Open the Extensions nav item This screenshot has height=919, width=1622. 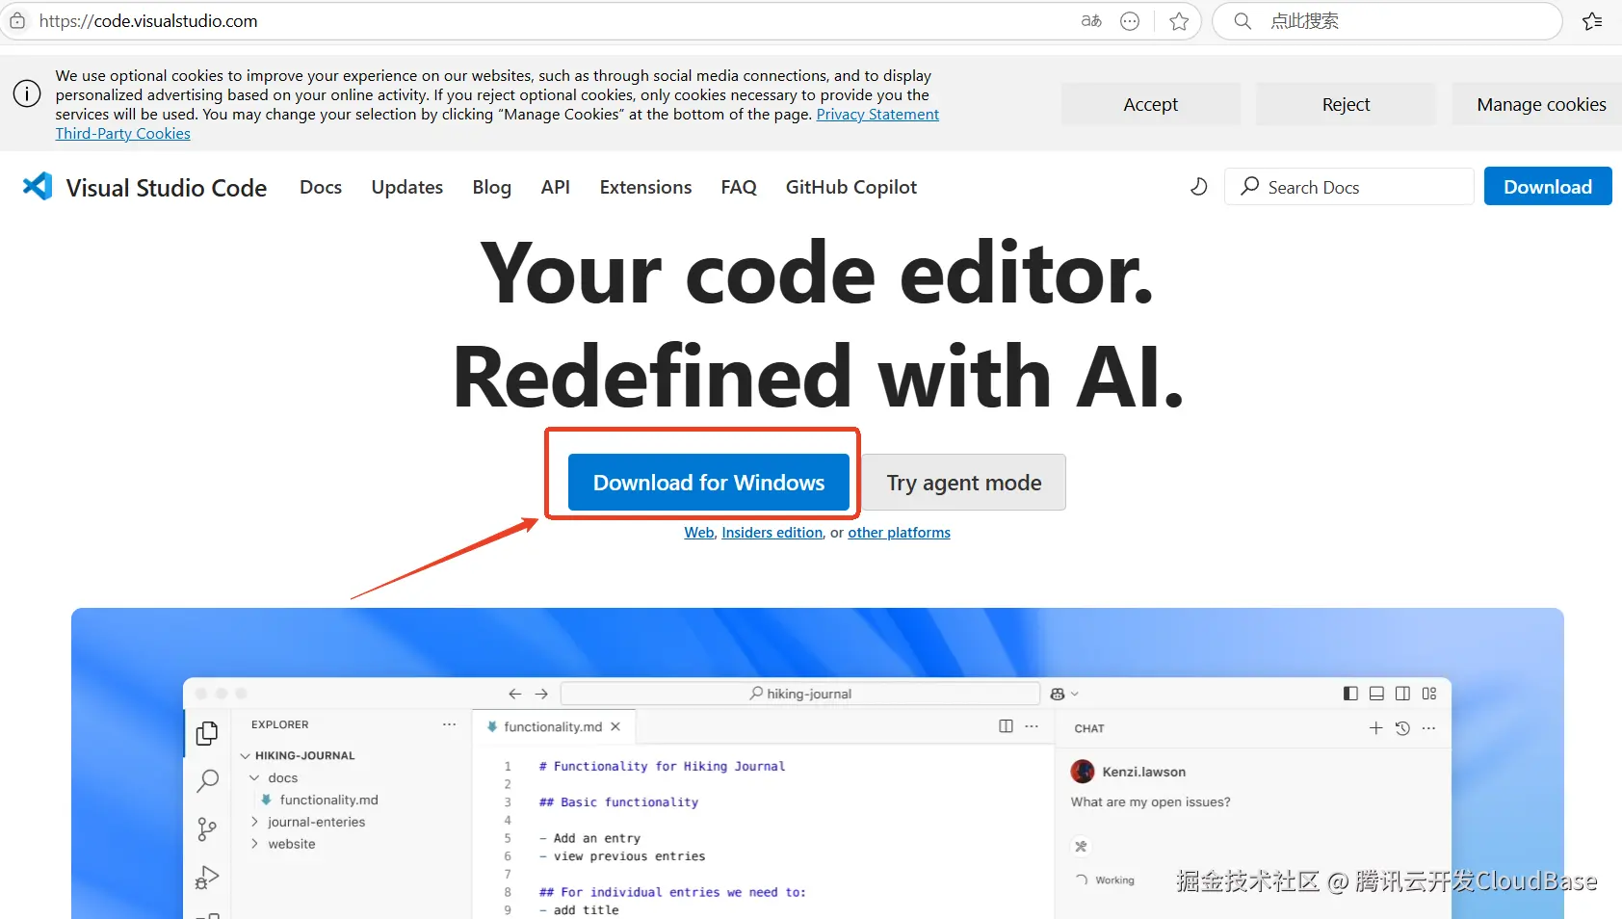[645, 187]
